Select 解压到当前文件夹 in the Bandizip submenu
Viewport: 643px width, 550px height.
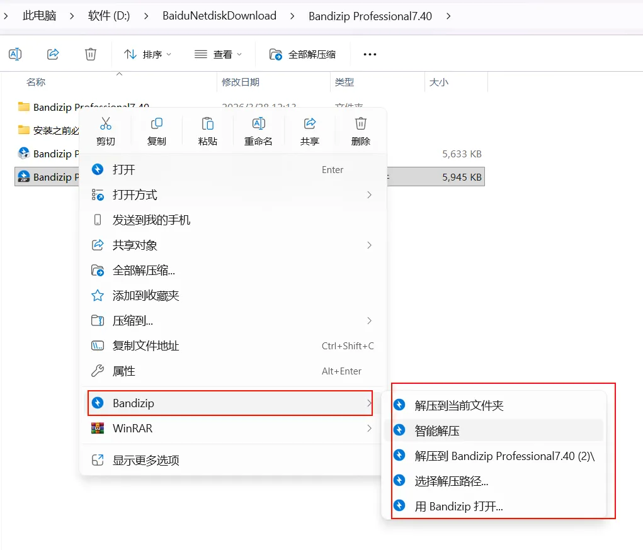point(494,405)
